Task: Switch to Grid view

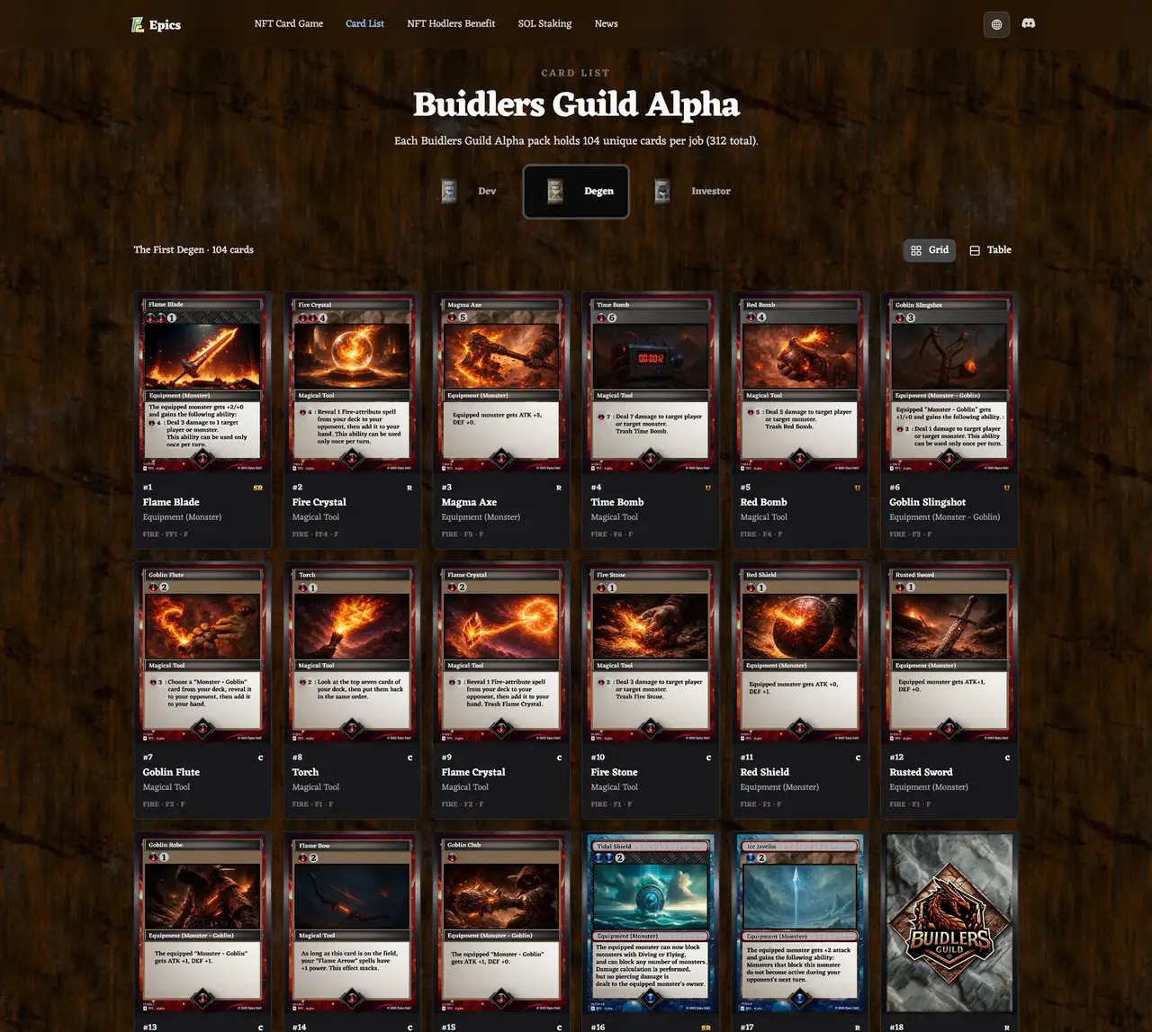Action: coord(930,250)
